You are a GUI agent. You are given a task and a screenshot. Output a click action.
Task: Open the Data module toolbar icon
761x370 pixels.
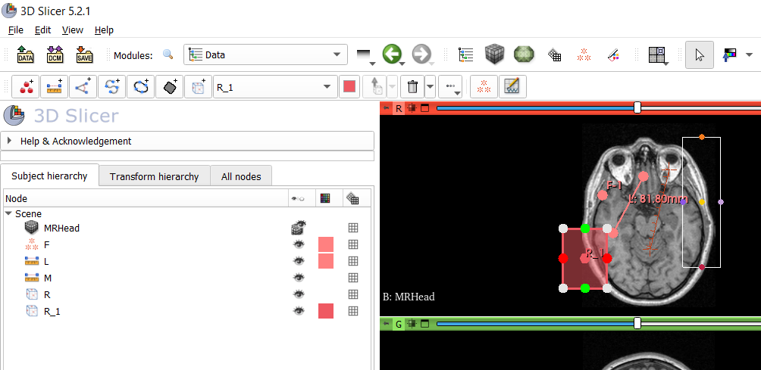point(465,54)
